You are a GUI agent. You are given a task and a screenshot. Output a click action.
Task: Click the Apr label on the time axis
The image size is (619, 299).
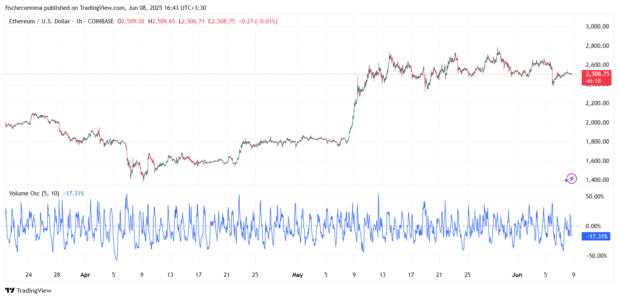click(86, 274)
